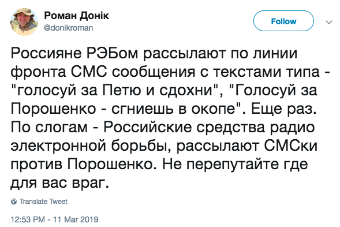Click the final line "для вас враг."
The height and width of the screenshot is (227, 340).
pyautogui.click(x=59, y=184)
